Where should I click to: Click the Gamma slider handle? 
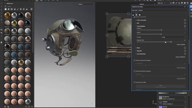[x=161, y=34]
